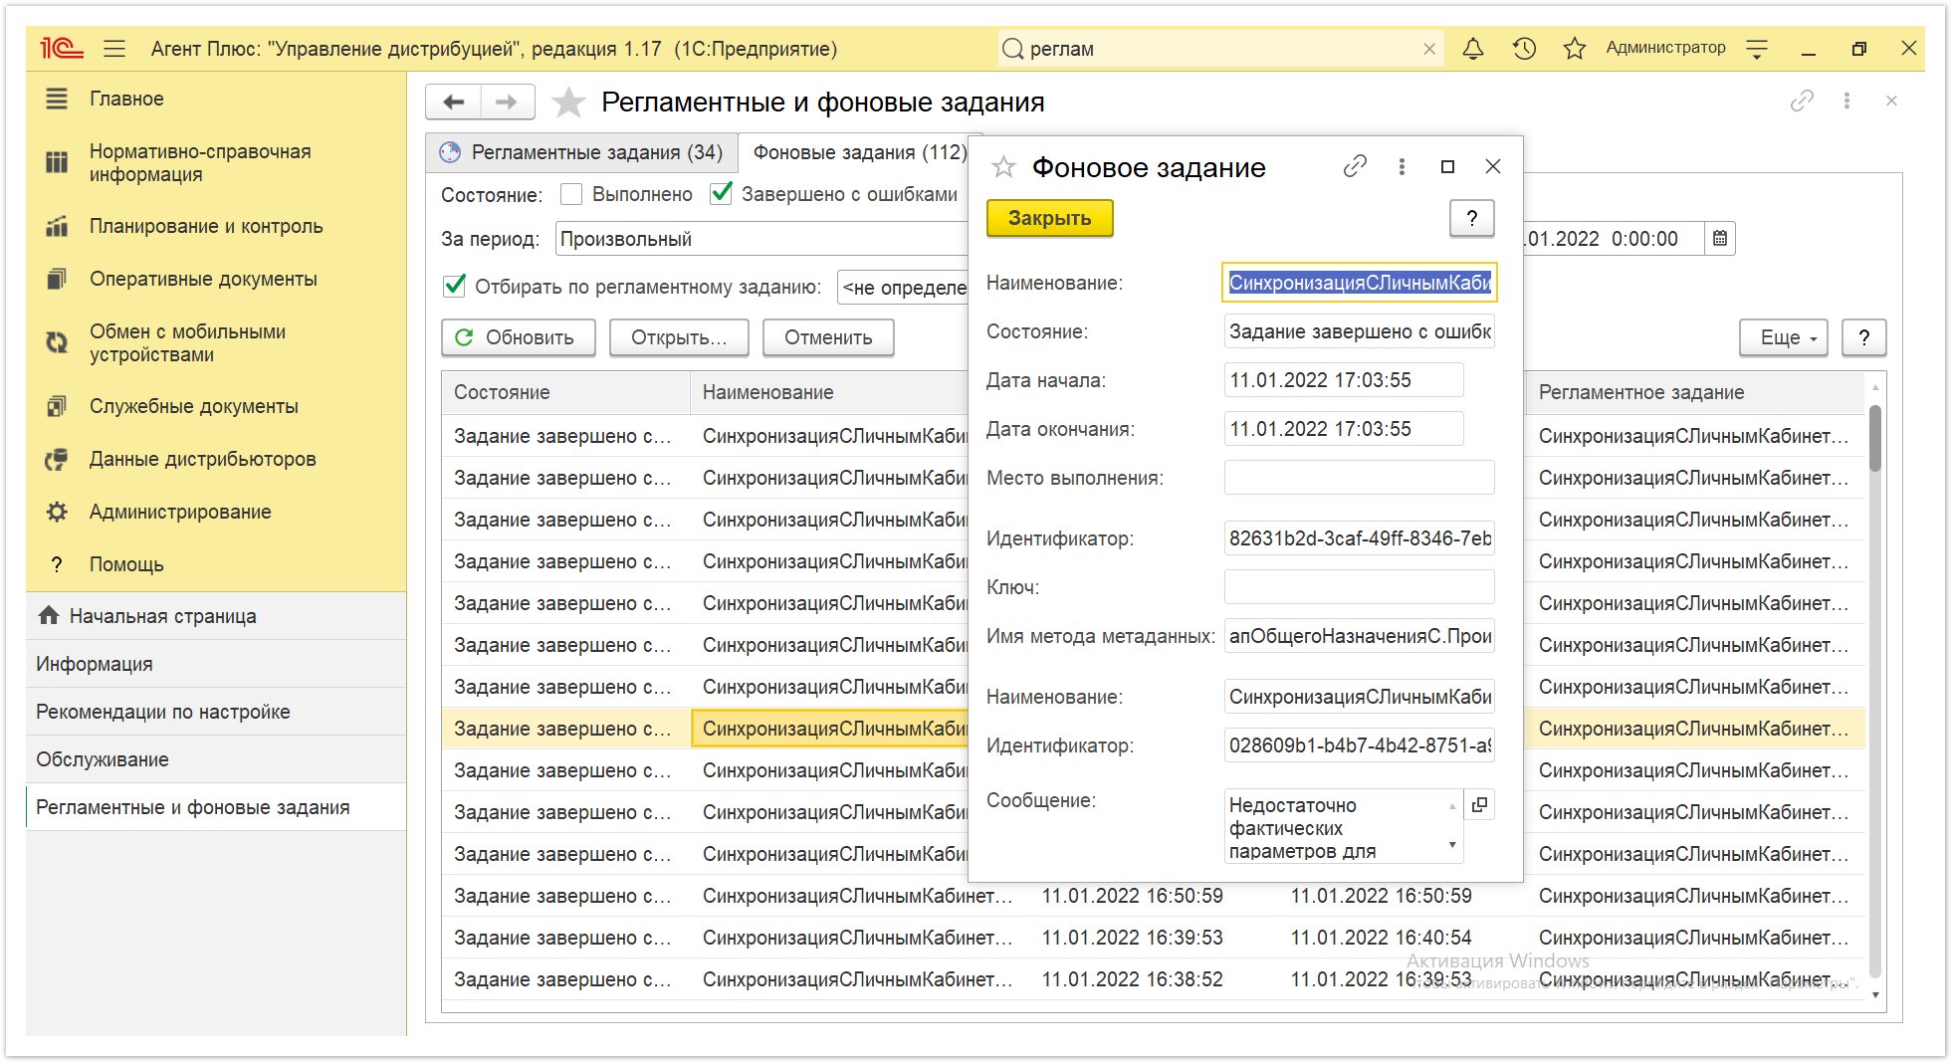Click the yellow Закрыть button

[1049, 218]
